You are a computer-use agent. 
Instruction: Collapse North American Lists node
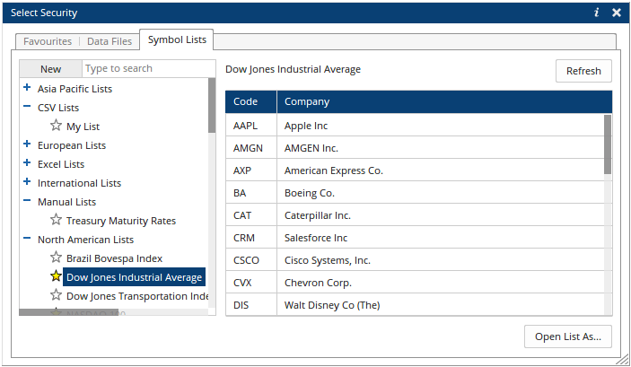pyautogui.click(x=27, y=238)
